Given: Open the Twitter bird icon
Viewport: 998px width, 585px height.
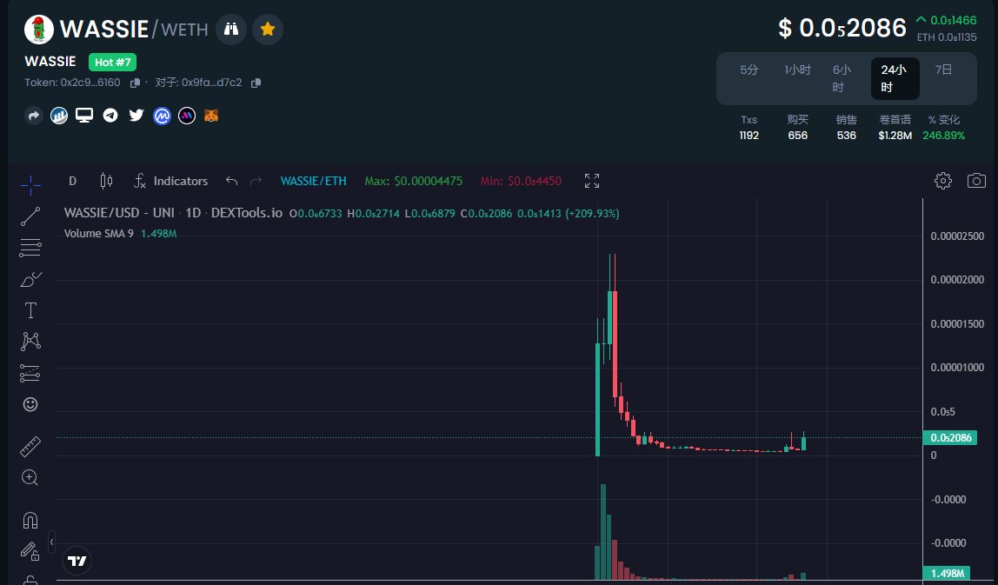Looking at the screenshot, I should [x=136, y=116].
